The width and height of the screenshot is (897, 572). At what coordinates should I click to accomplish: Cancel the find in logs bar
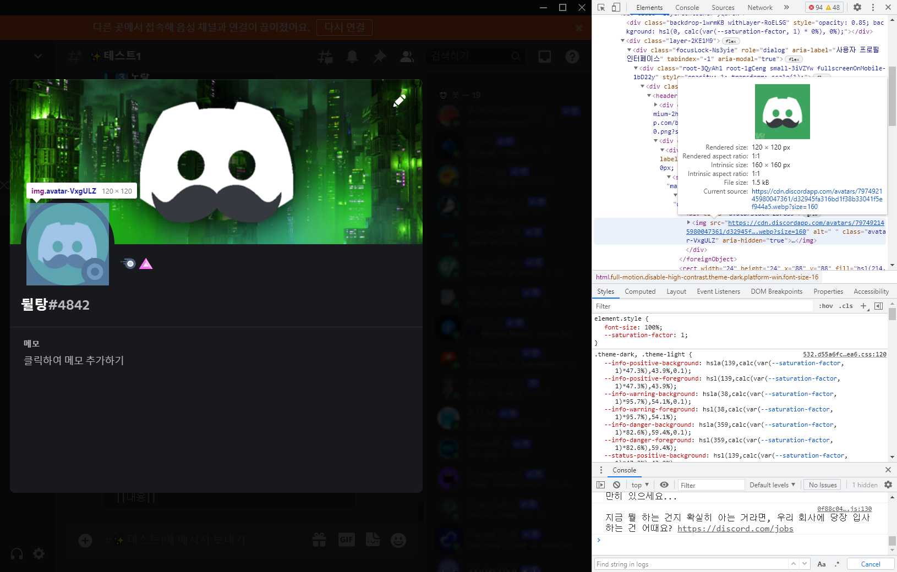click(870, 564)
